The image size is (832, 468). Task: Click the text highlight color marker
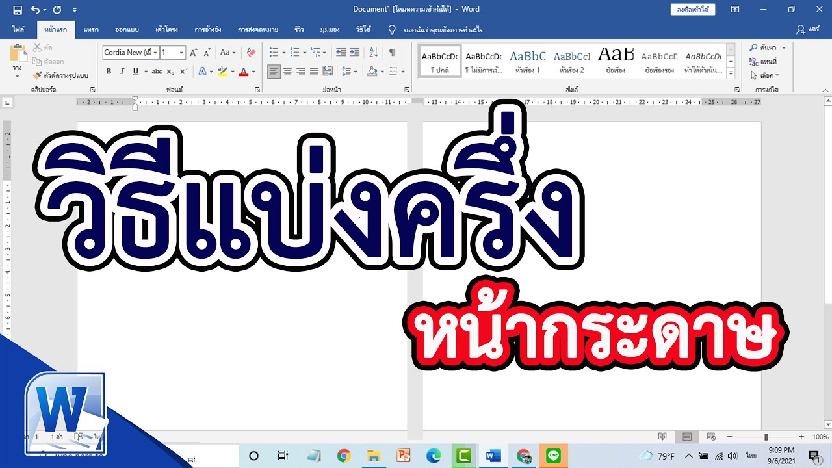tap(223, 71)
